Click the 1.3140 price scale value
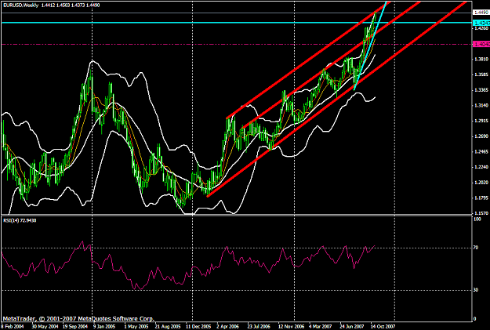The image size is (490, 330). click(481, 105)
